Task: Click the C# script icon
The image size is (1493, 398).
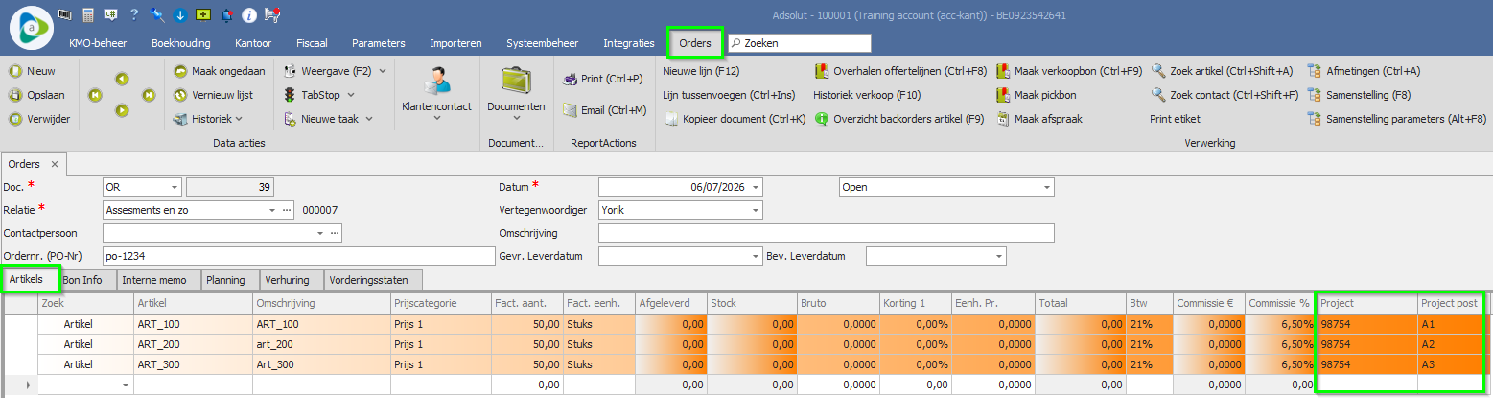Action: [111, 14]
